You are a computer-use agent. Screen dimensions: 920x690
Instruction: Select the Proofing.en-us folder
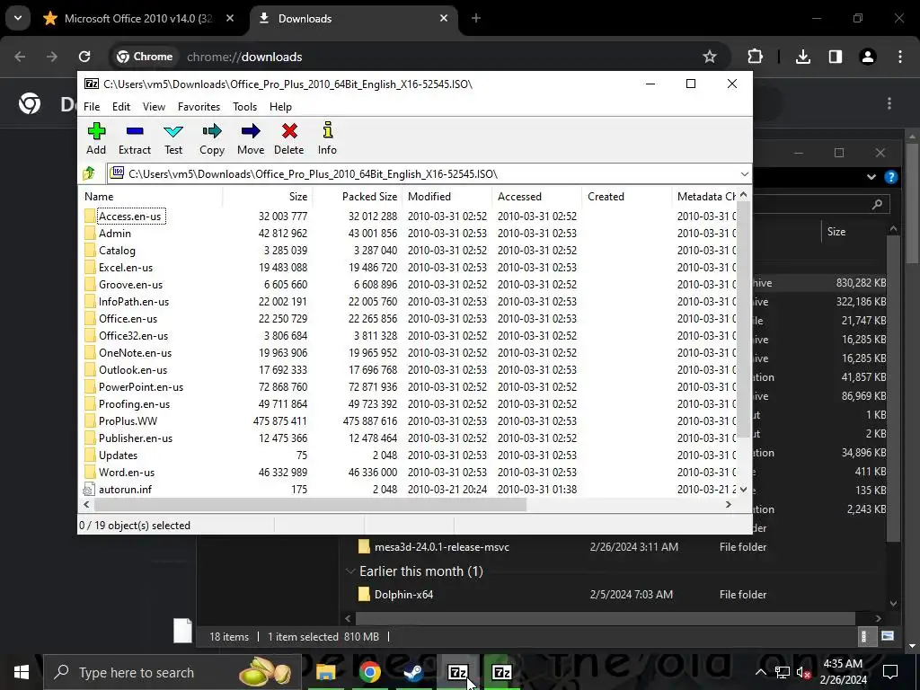[x=134, y=403]
